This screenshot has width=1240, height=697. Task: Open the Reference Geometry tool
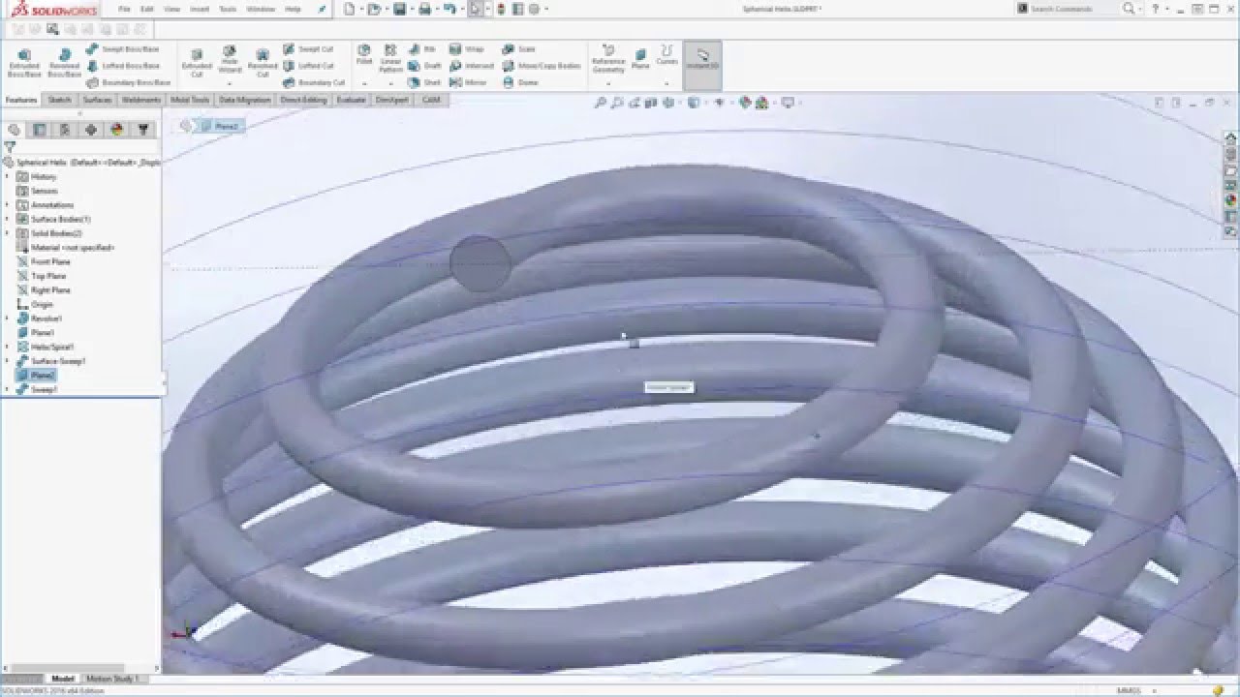coord(608,59)
